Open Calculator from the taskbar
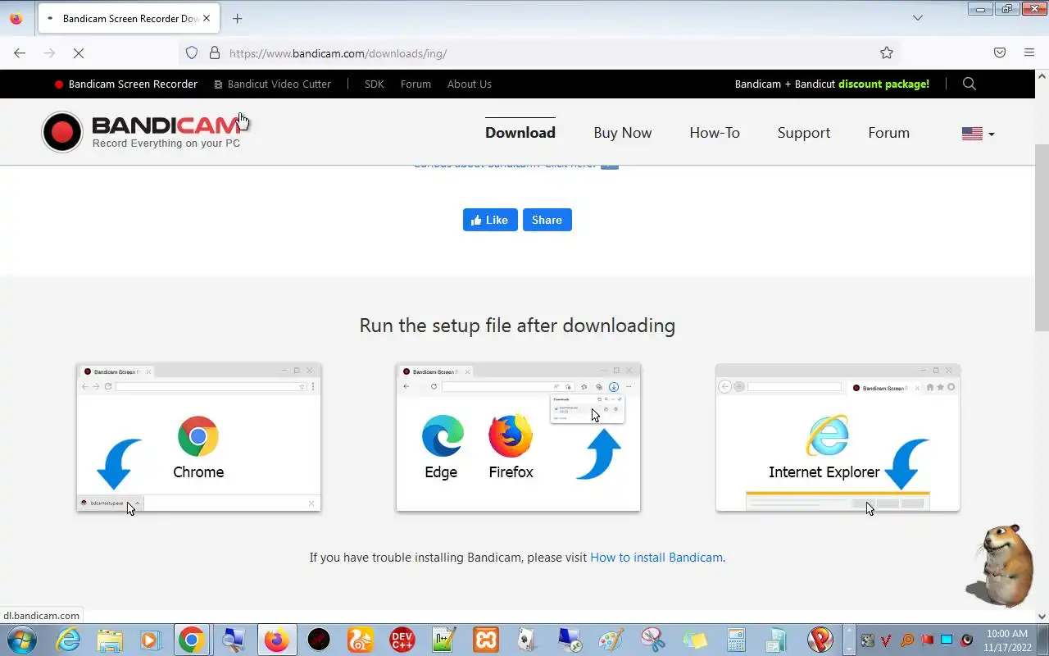Screen dimensions: 1049x656 click(x=736, y=640)
